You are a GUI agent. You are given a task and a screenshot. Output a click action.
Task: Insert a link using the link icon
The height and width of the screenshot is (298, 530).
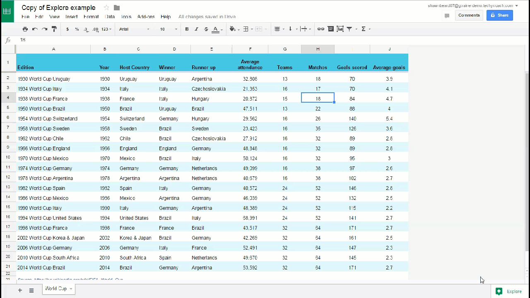tap(320, 29)
